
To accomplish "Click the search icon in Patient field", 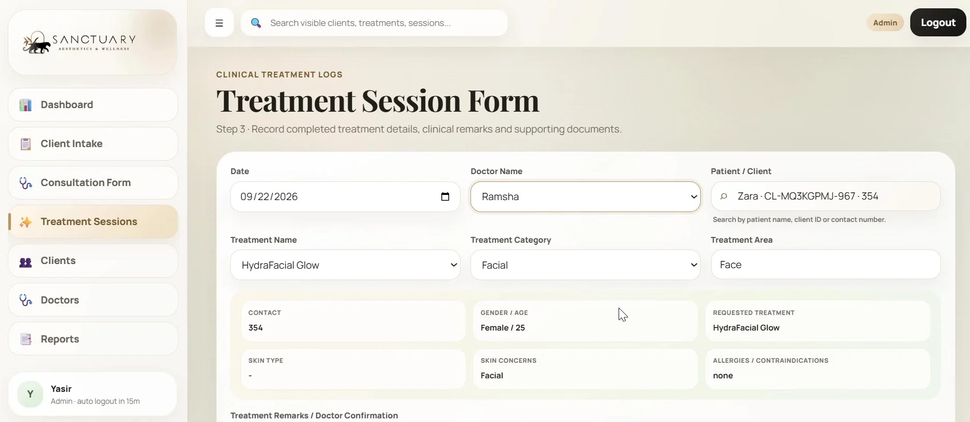I will [724, 196].
